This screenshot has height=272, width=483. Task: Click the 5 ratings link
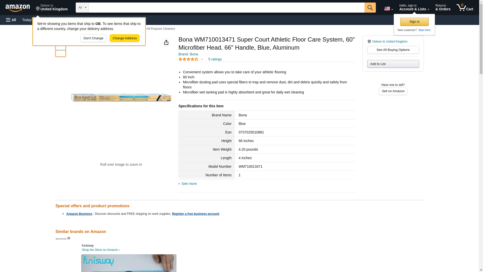point(215,59)
